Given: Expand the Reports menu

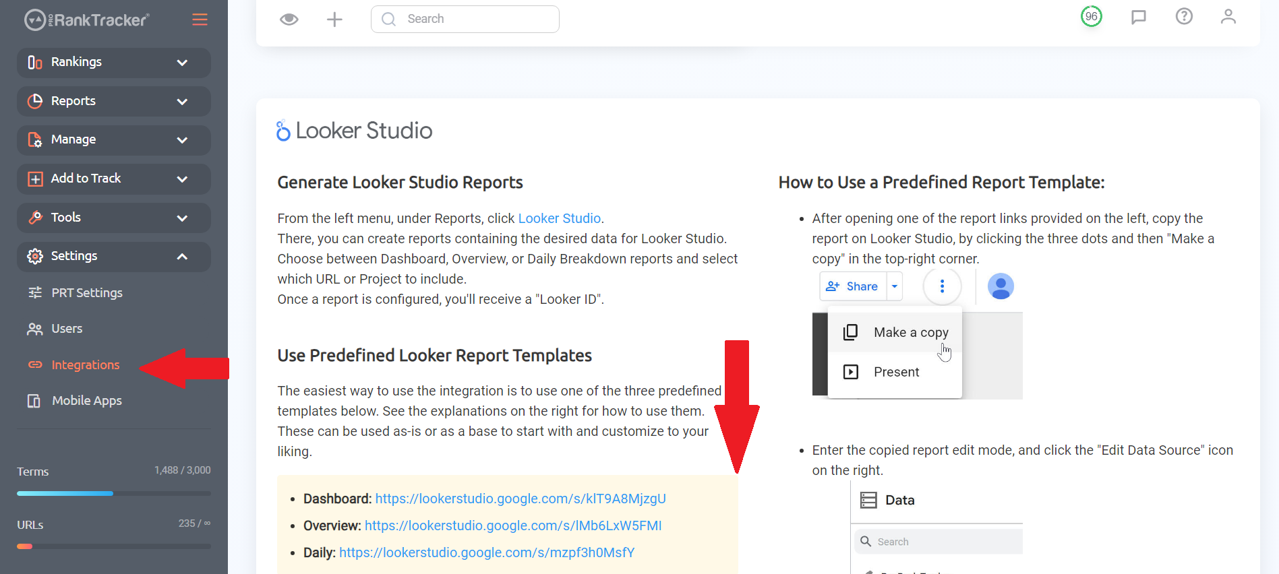Looking at the screenshot, I should [x=114, y=101].
